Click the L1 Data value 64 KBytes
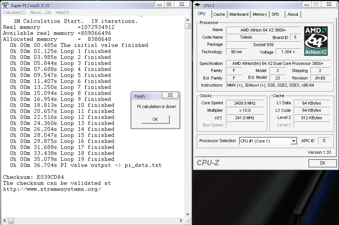Screen dimensions: 339x225 (x=312, y=103)
